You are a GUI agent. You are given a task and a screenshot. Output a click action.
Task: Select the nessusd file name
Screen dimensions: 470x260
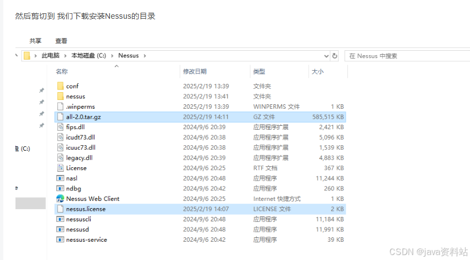coord(77,230)
